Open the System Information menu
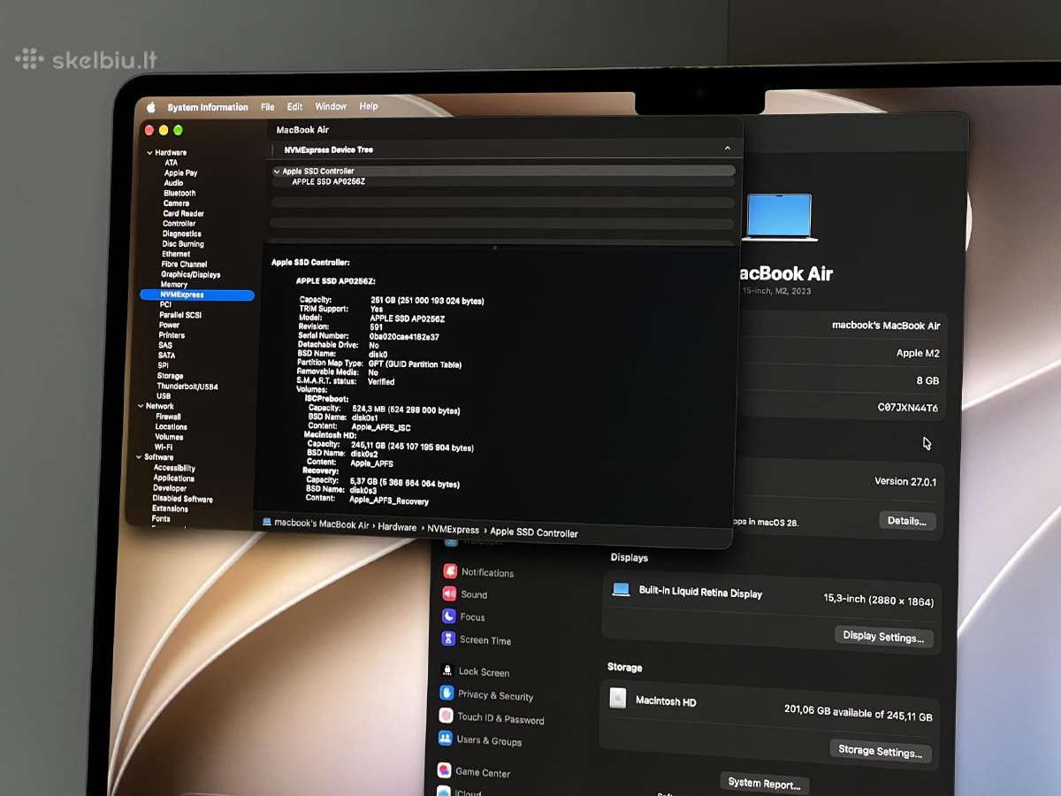 click(208, 107)
